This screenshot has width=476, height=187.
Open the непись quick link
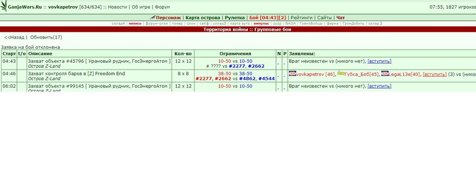[x=135, y=24]
